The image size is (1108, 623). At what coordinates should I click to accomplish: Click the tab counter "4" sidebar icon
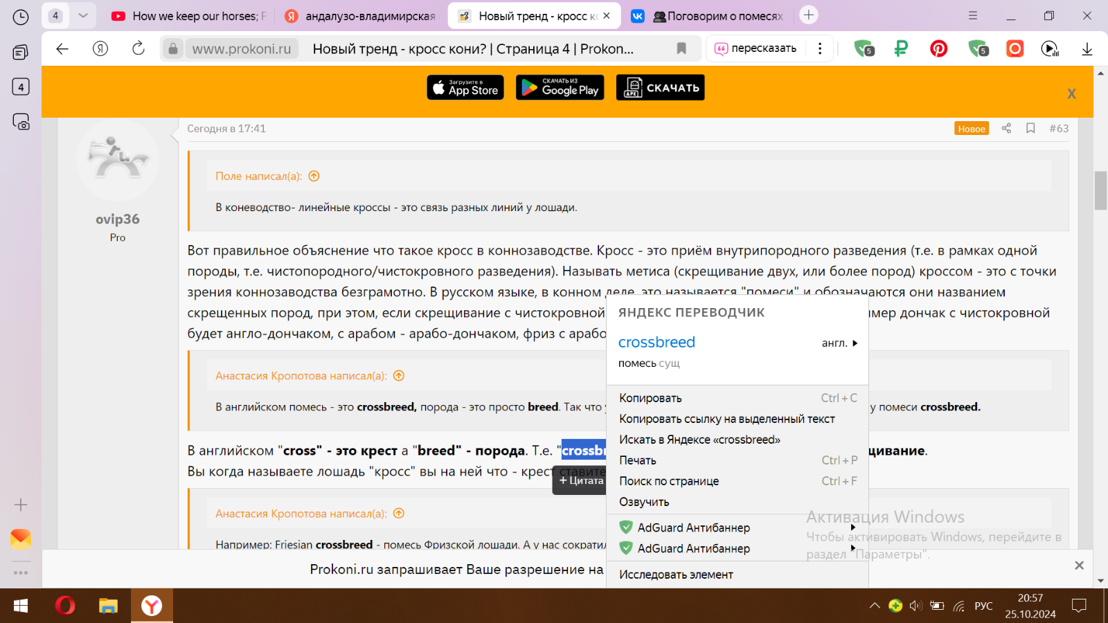click(20, 87)
